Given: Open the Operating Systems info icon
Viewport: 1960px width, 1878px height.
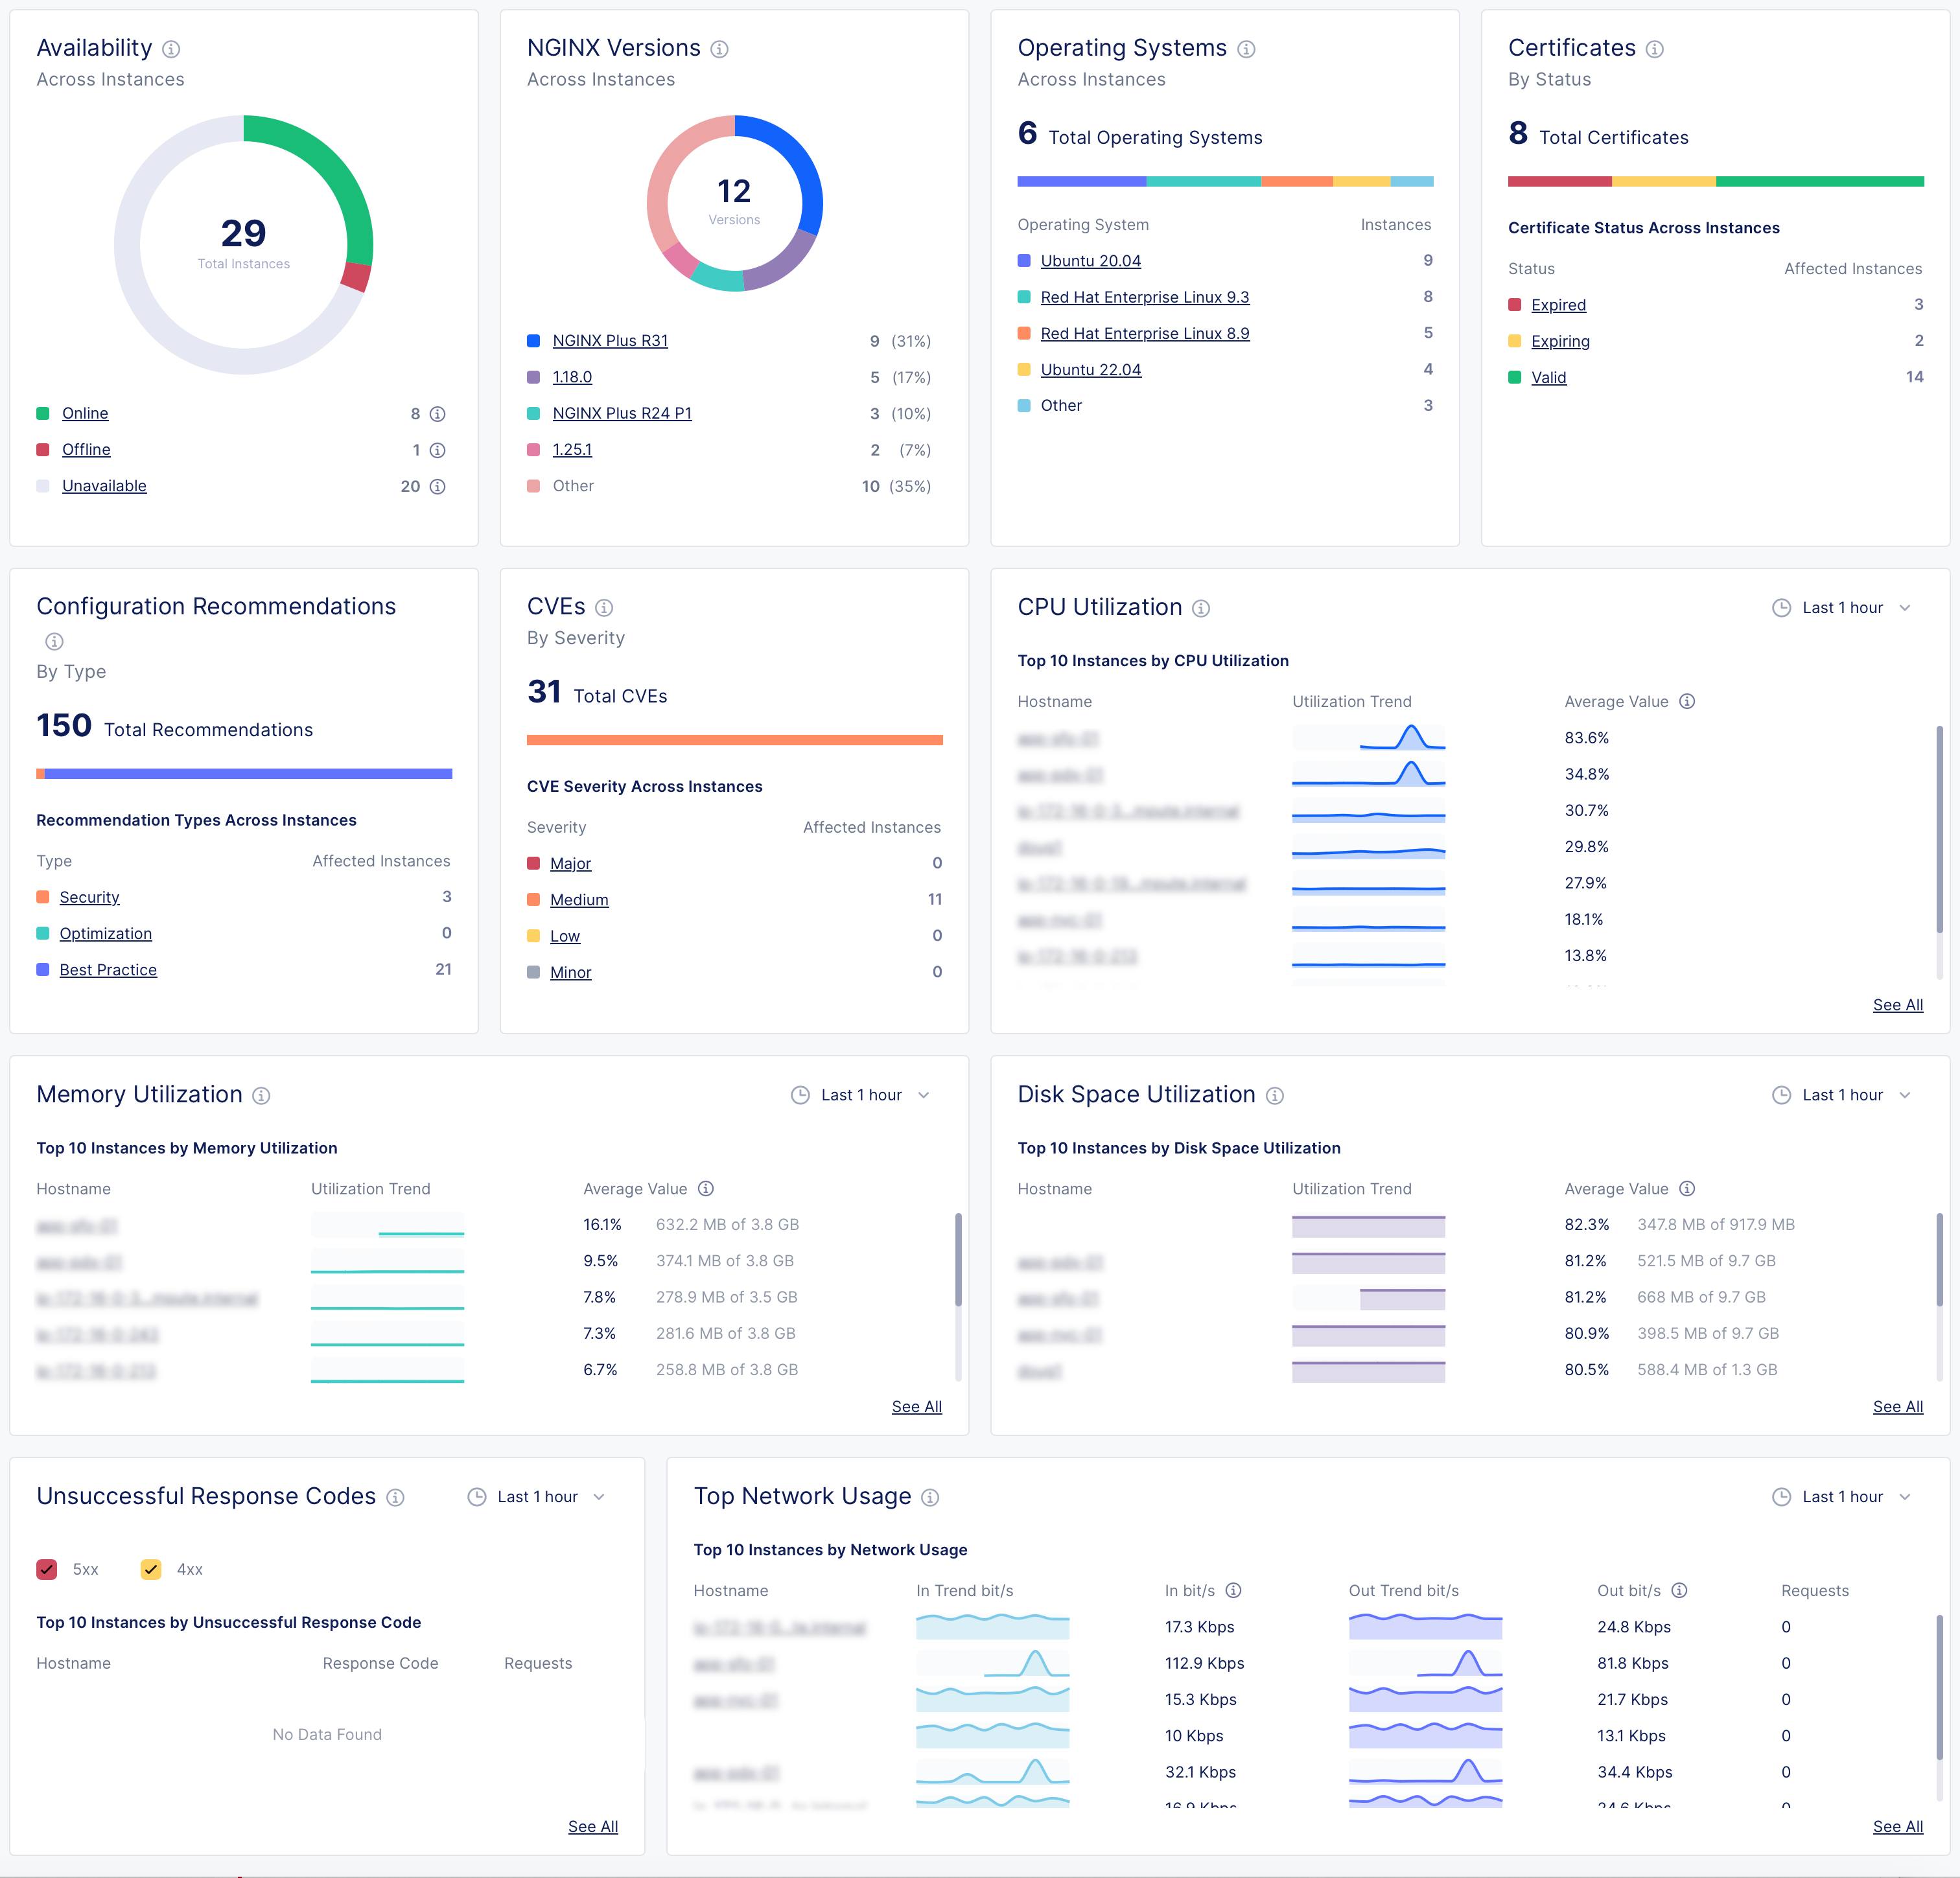Looking at the screenshot, I should (x=1246, y=48).
